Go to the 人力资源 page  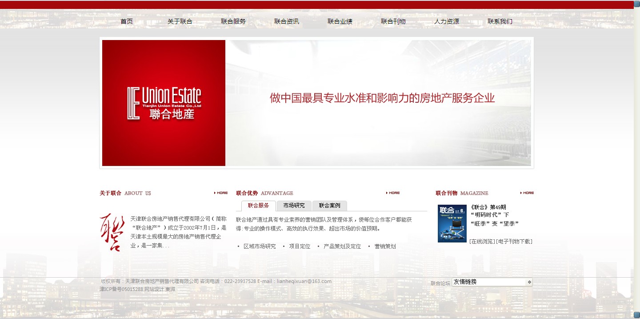point(447,21)
